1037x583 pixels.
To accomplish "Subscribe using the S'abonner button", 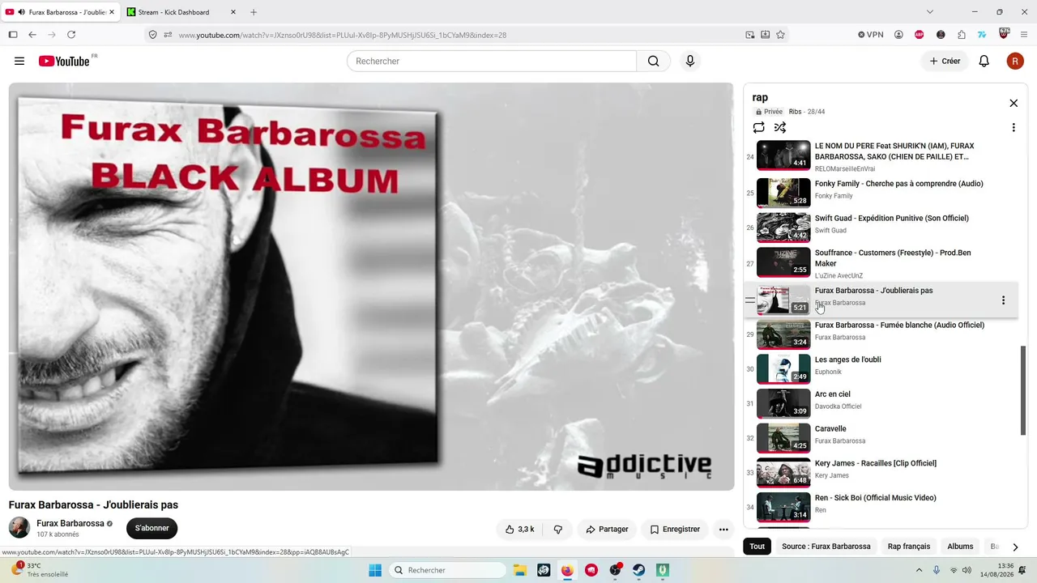I will [151, 529].
